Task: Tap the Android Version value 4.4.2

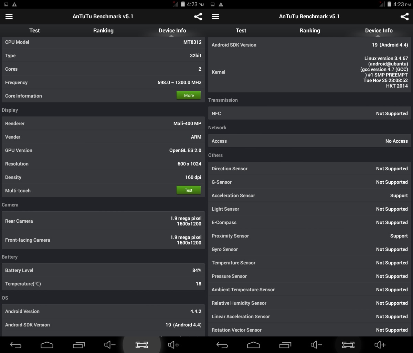Action: click(x=196, y=311)
